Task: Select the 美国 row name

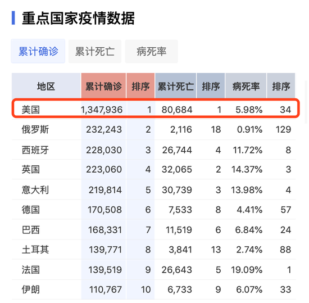Action: 31,110
